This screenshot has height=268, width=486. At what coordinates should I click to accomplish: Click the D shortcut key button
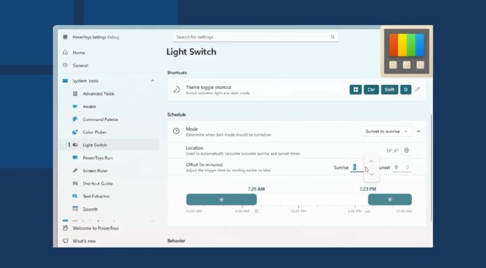click(x=406, y=90)
